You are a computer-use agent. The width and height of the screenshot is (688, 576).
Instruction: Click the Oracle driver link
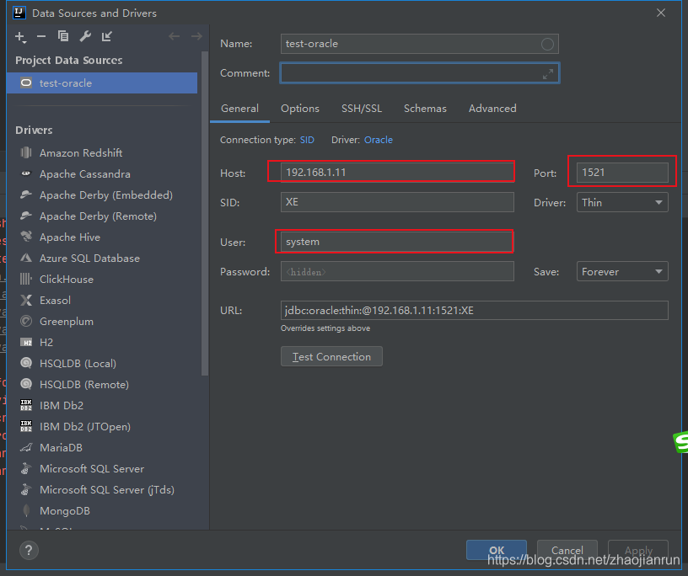pos(378,140)
